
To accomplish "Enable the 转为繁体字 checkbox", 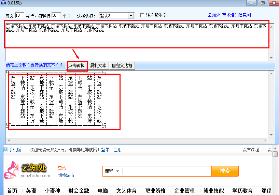I will 142,15.
